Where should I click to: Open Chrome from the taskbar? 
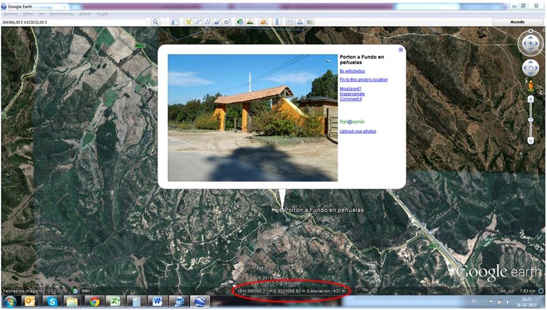click(94, 302)
